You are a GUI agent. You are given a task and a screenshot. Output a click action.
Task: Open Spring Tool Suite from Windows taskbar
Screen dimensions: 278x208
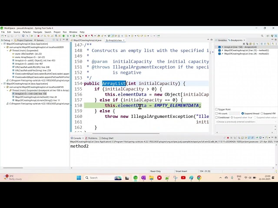[x=136, y=178]
